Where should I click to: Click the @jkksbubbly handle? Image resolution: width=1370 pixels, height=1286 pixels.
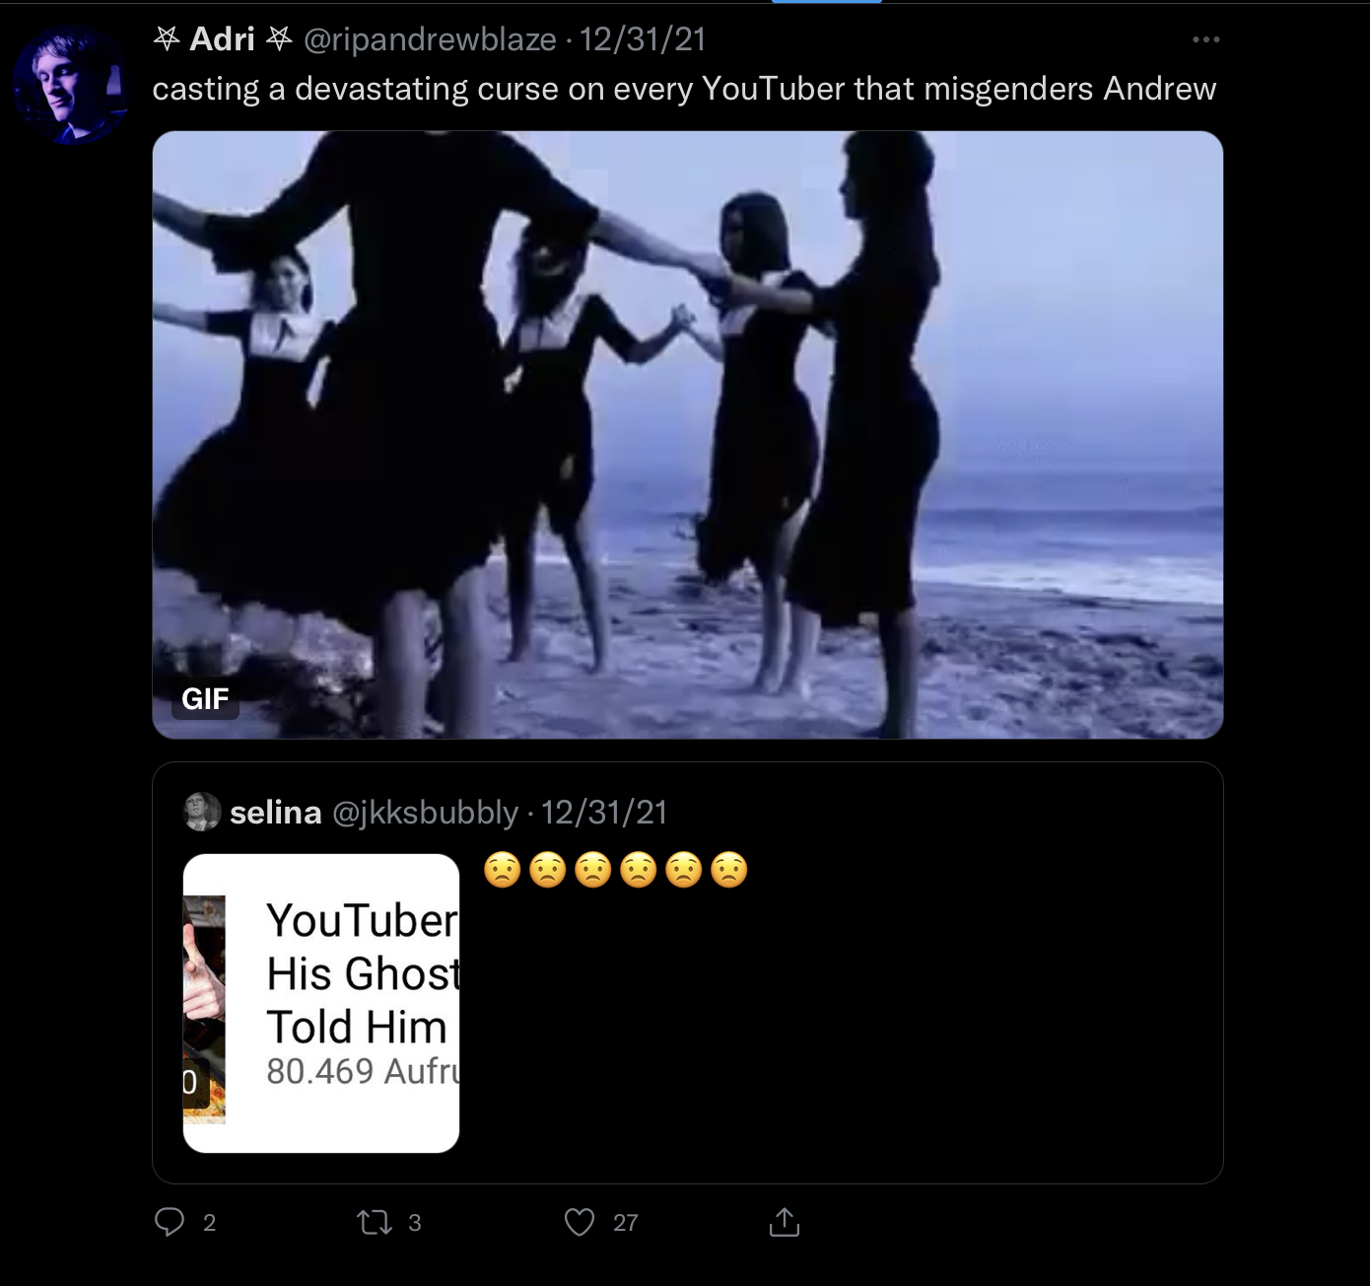coord(425,813)
